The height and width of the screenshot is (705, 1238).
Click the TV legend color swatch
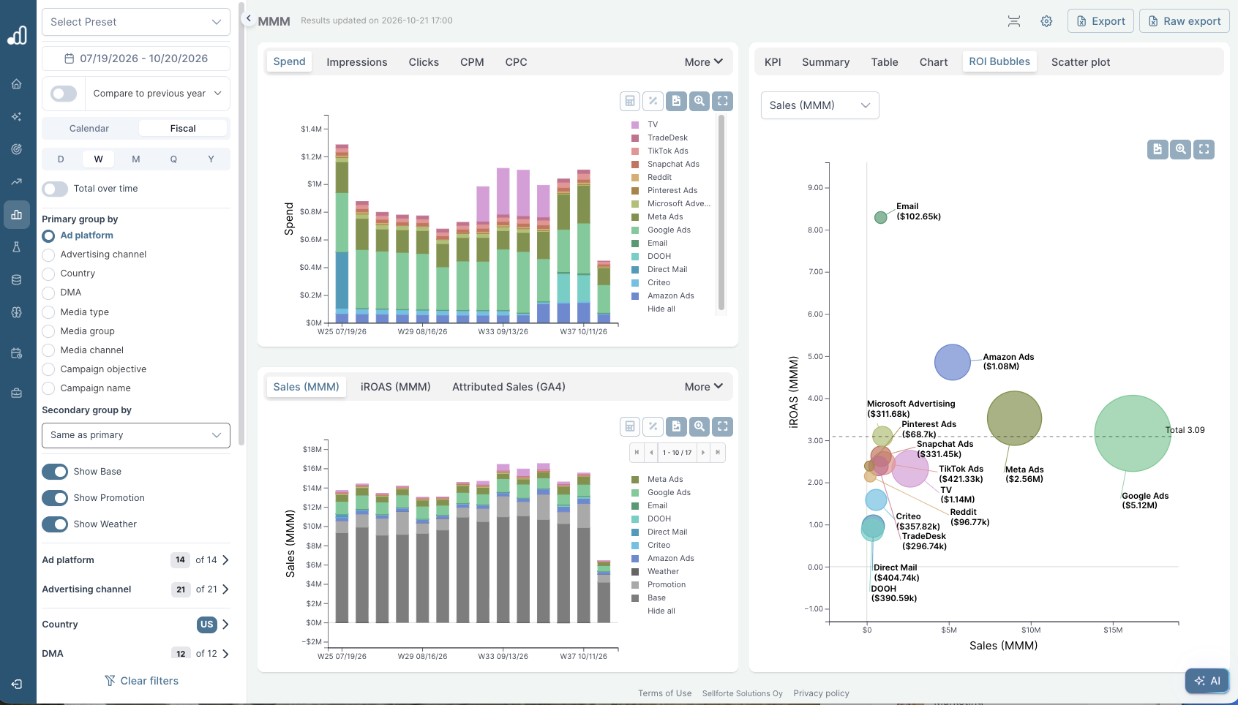pos(635,125)
